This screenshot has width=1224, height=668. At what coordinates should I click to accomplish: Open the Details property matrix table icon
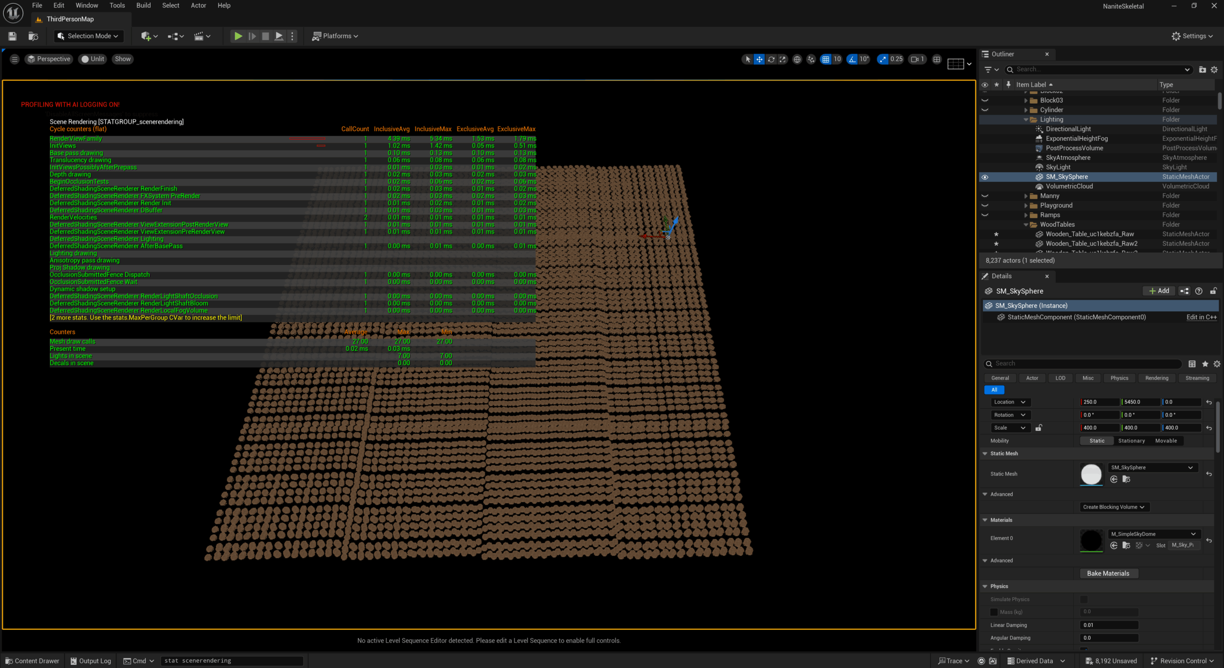point(1192,364)
